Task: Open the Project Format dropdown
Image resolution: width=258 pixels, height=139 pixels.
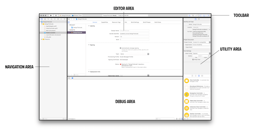Action: pyautogui.click(x=201, y=42)
